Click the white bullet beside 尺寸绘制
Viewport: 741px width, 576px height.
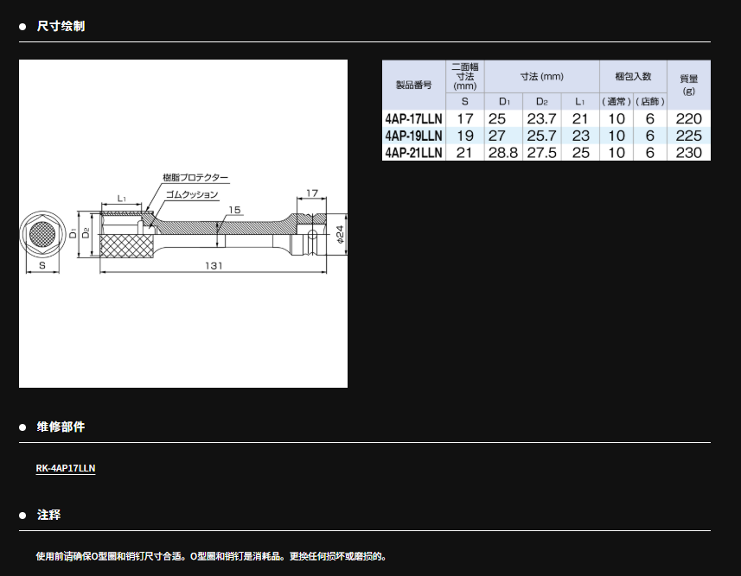pos(23,27)
